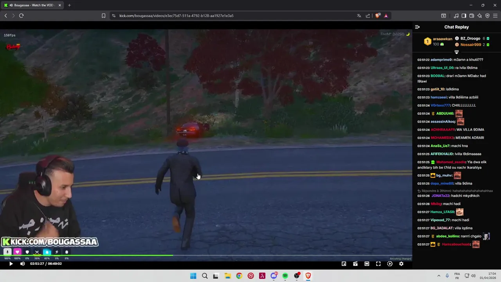Open the Brave Wallet icon
Viewport: 501px width, 282px height.
[x=472, y=16]
